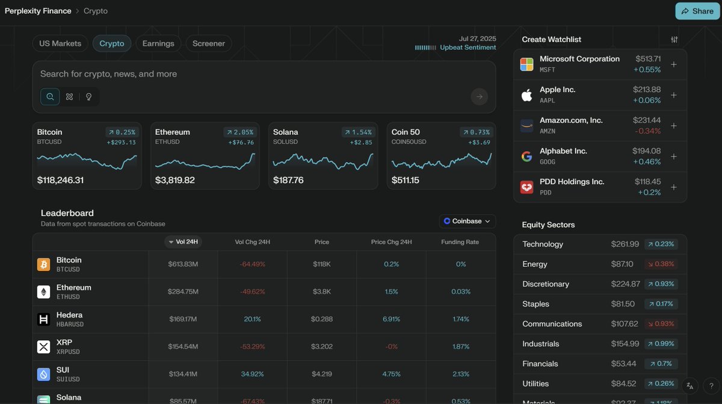This screenshot has height=404, width=722.
Task: Click Bitcoin price $118,246.31 value
Action: click(x=60, y=180)
